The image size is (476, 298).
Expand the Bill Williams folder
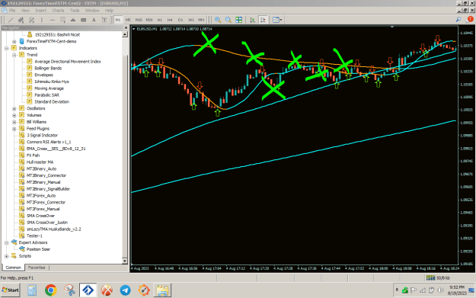click(x=14, y=122)
